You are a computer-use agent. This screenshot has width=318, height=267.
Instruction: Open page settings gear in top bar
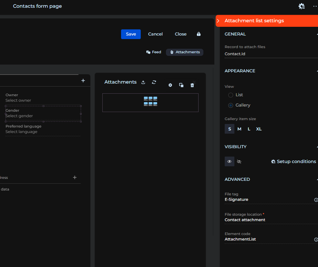302,6
